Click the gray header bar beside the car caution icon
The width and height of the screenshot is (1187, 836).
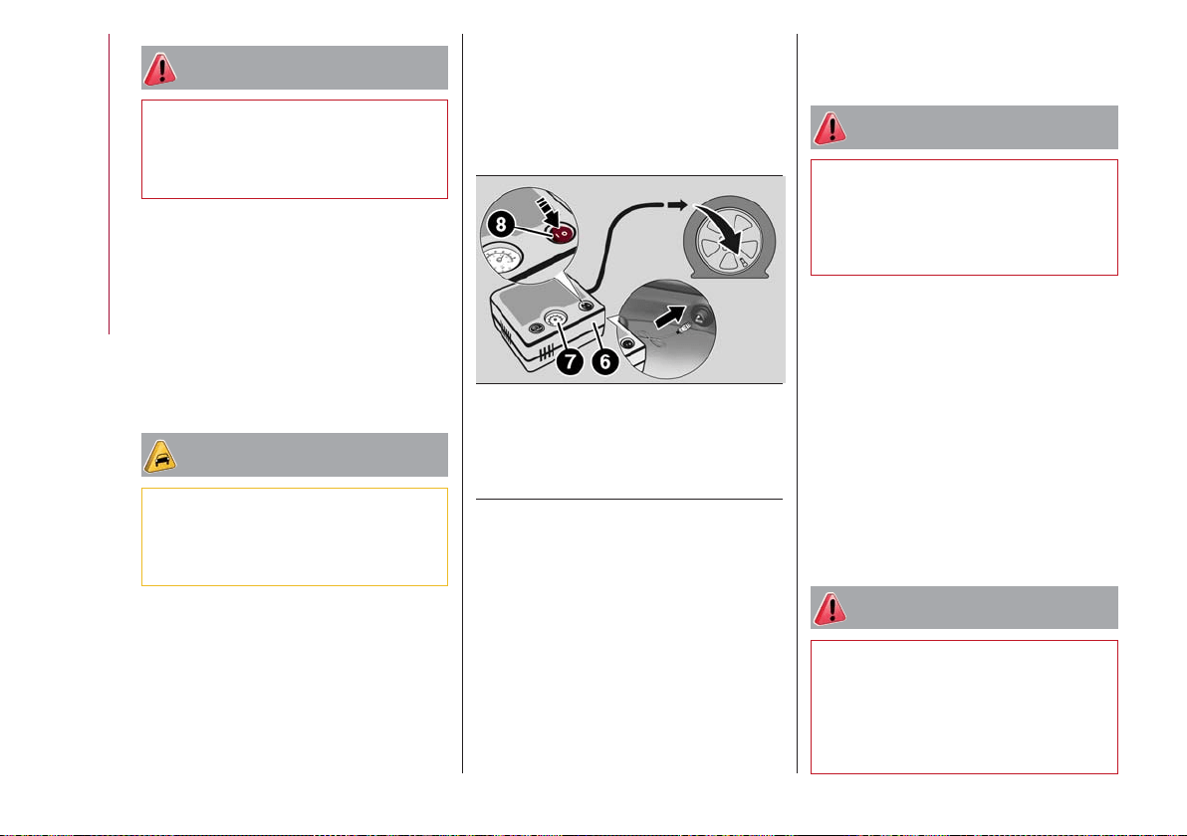click(295, 455)
